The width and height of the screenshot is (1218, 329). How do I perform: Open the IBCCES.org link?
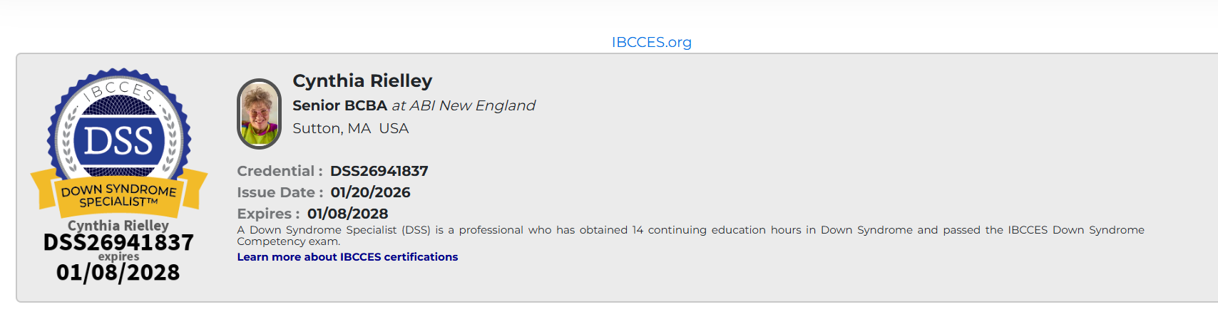(651, 42)
